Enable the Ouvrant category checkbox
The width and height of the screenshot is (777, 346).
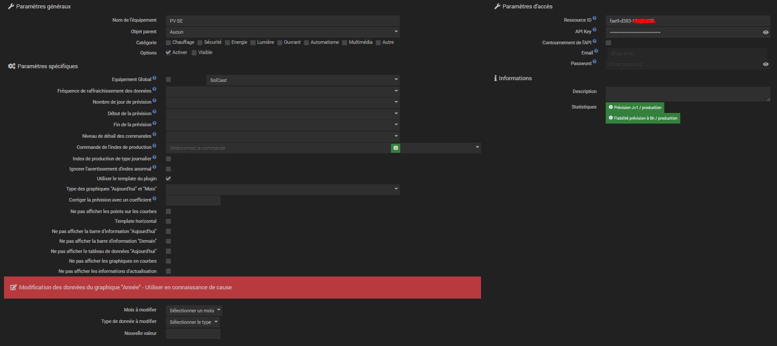point(280,43)
